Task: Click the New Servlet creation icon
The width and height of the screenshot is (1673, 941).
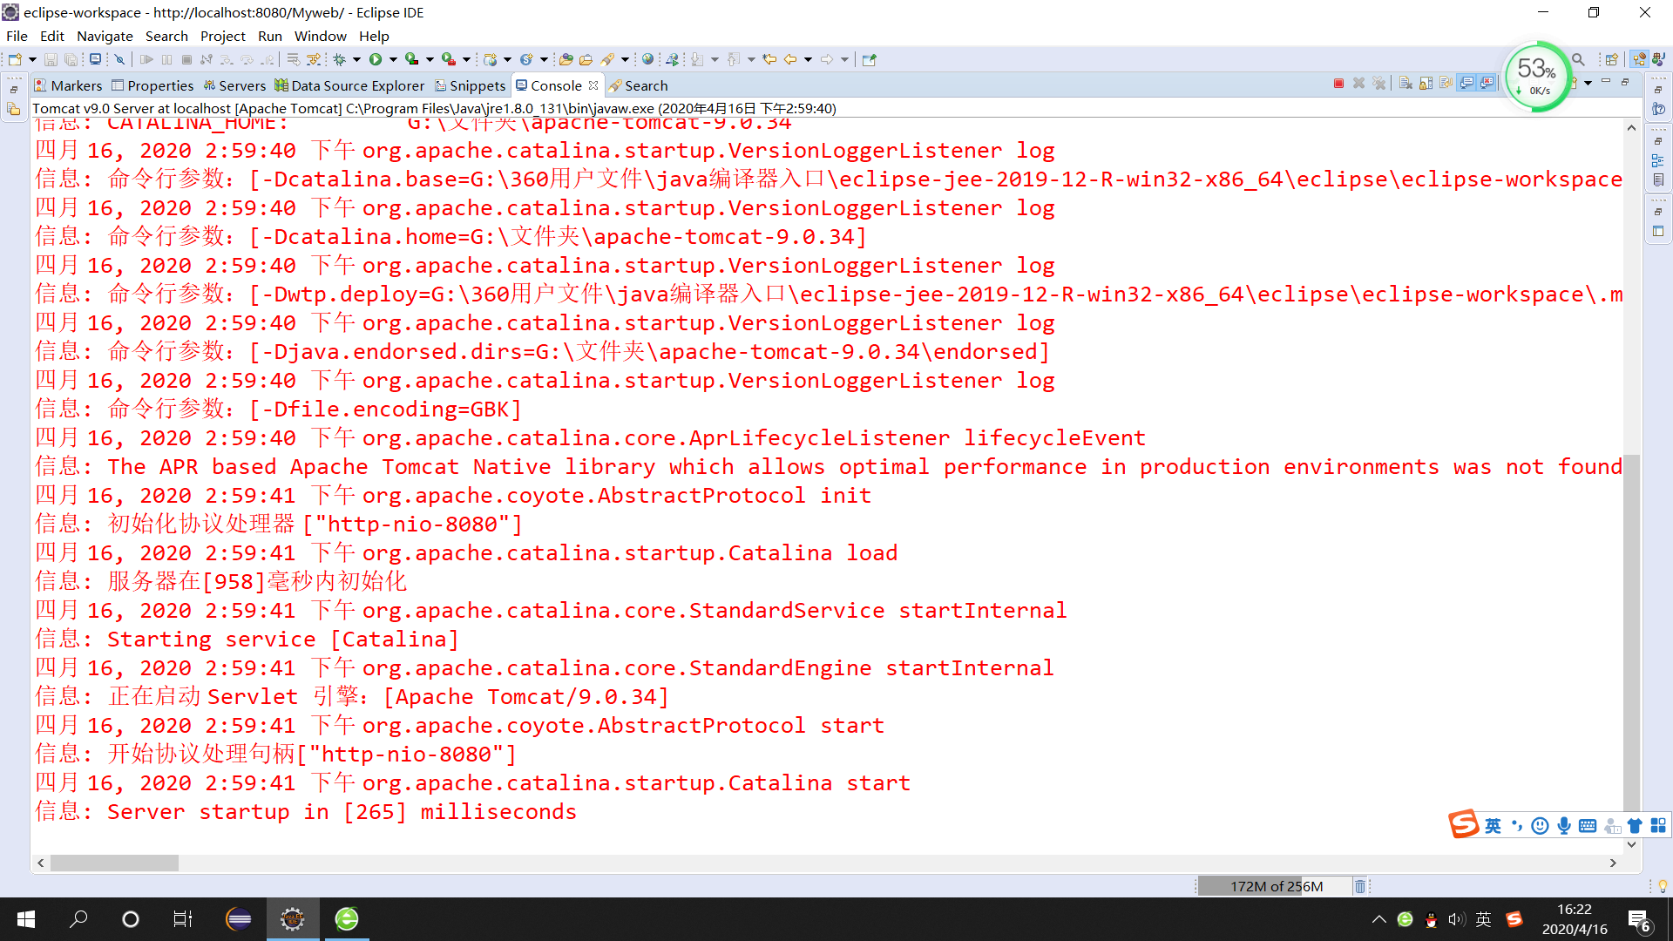Action: (x=526, y=59)
